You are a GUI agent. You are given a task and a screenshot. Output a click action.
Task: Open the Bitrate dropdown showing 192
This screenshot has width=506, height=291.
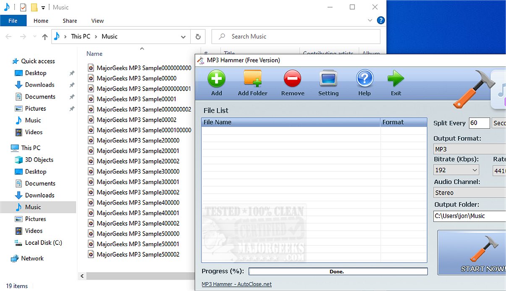click(456, 170)
